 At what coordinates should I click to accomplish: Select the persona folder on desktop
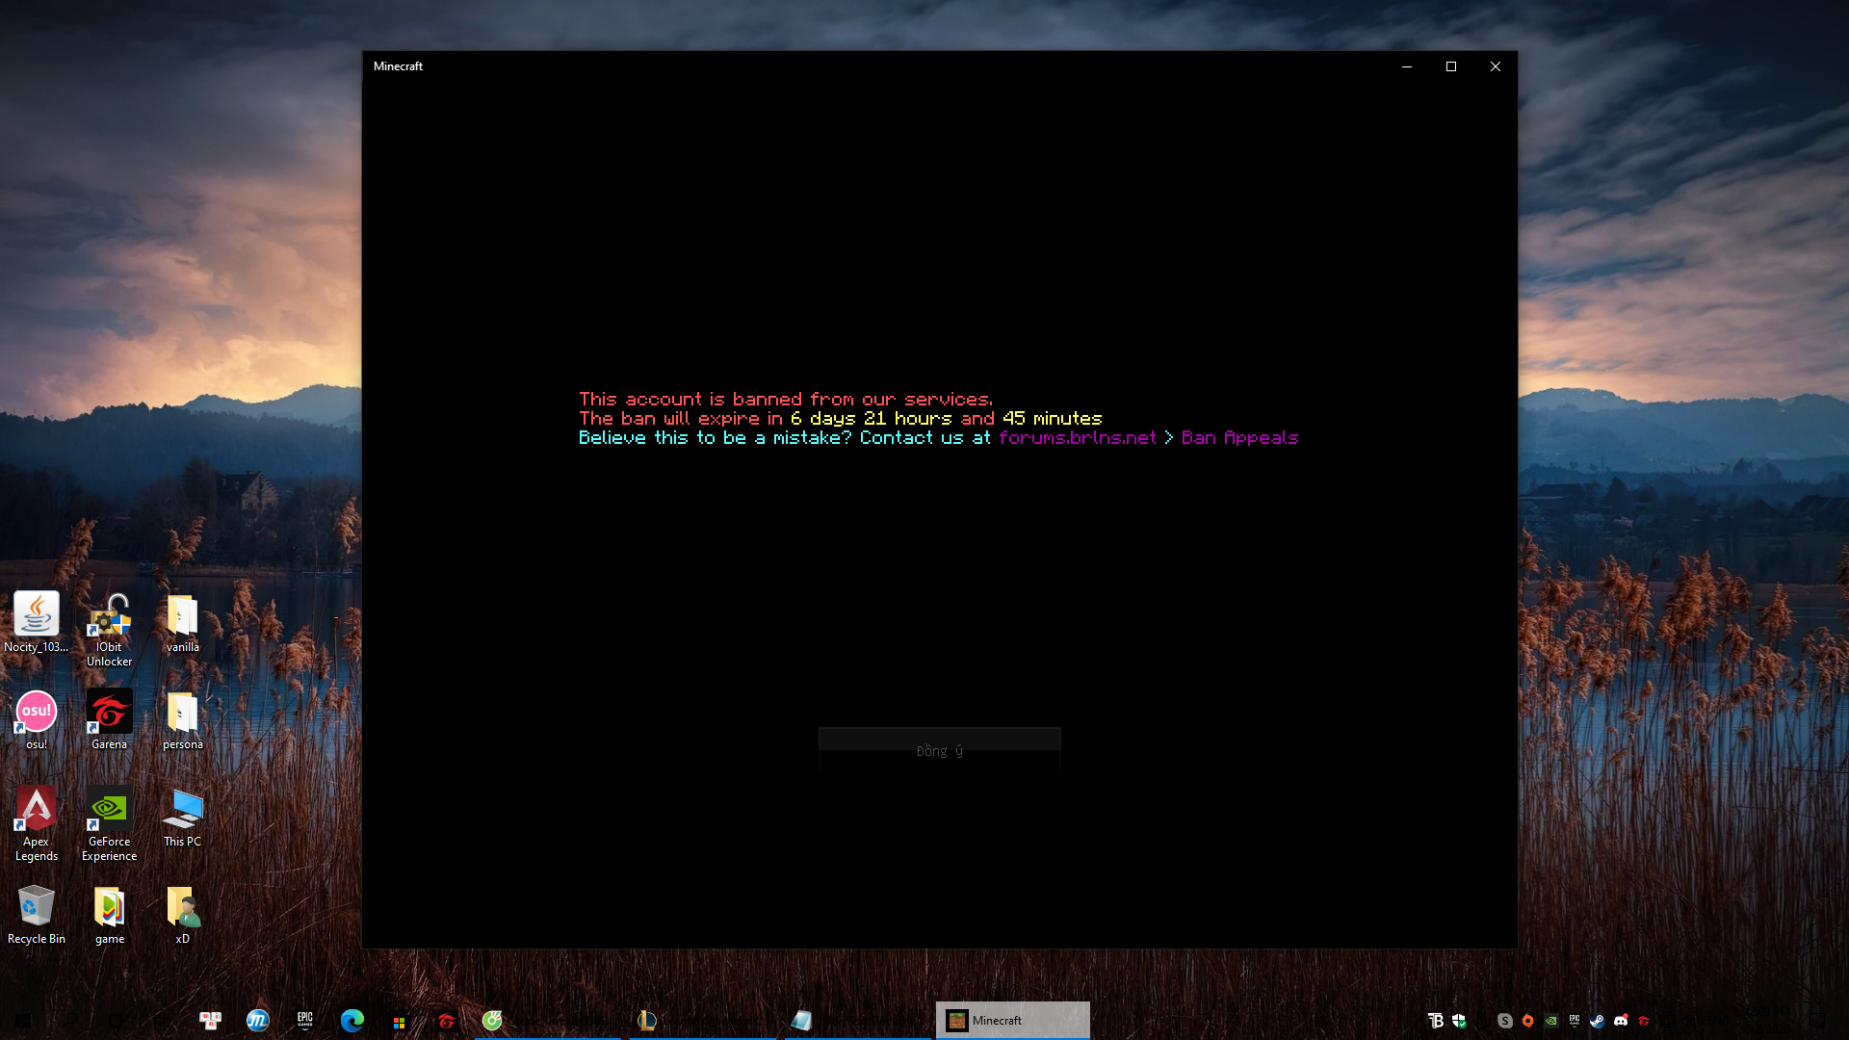tap(182, 720)
